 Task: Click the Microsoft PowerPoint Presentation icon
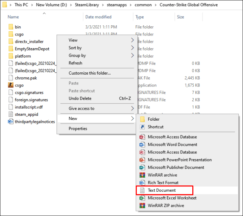[142, 160]
